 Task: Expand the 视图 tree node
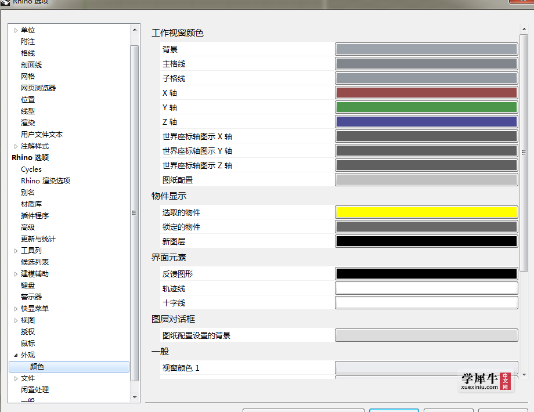(x=16, y=320)
